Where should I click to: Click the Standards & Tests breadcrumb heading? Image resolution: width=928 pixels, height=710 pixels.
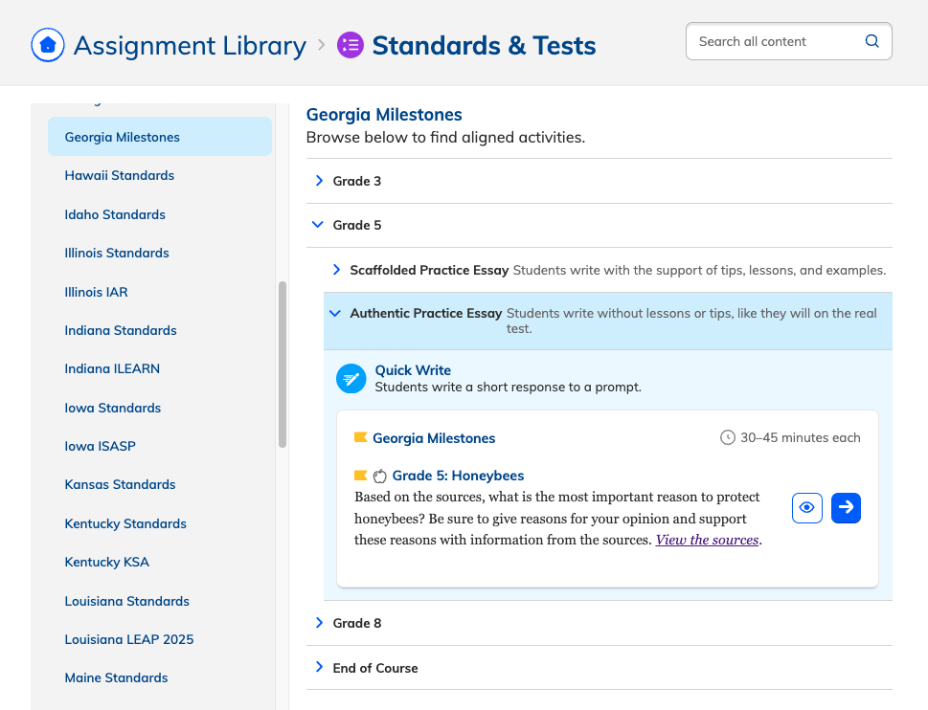pyautogui.click(x=484, y=46)
